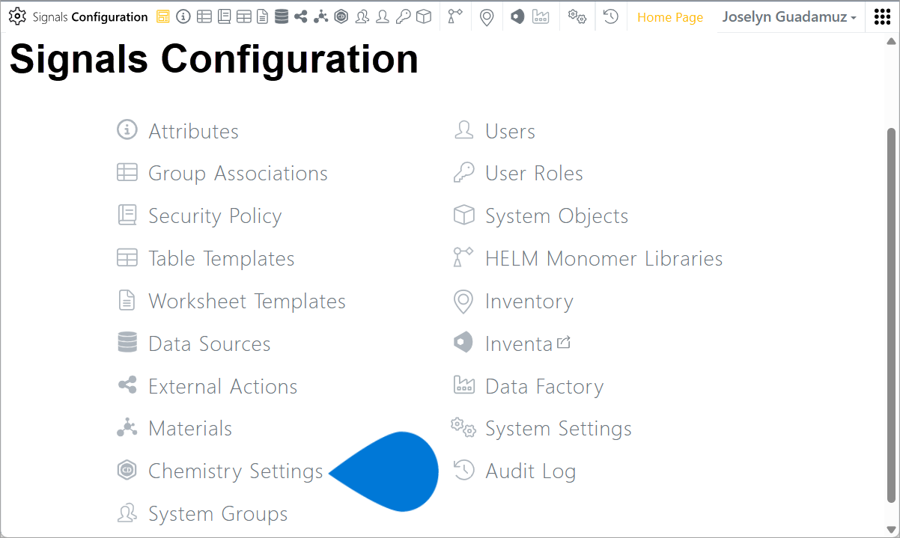Click the User Roles key icon in top toolbar

click(x=403, y=17)
